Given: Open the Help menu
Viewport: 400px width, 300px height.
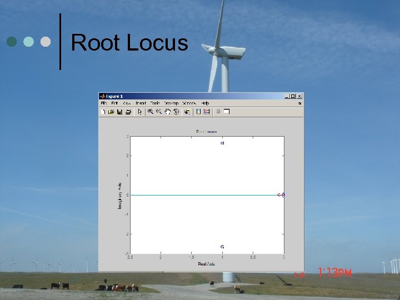Looking at the screenshot, I should tap(205, 103).
